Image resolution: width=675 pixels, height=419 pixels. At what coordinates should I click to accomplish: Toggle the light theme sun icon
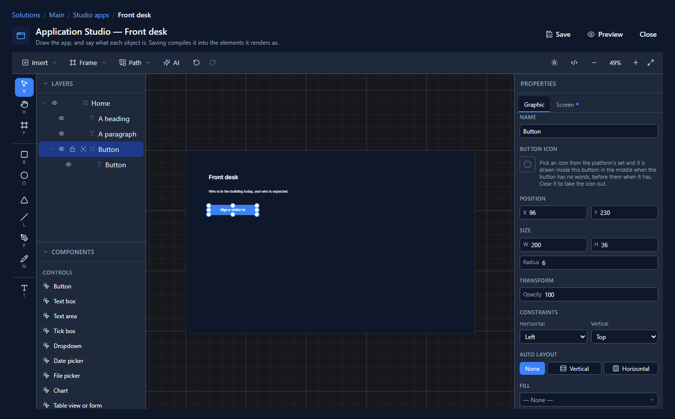554,63
